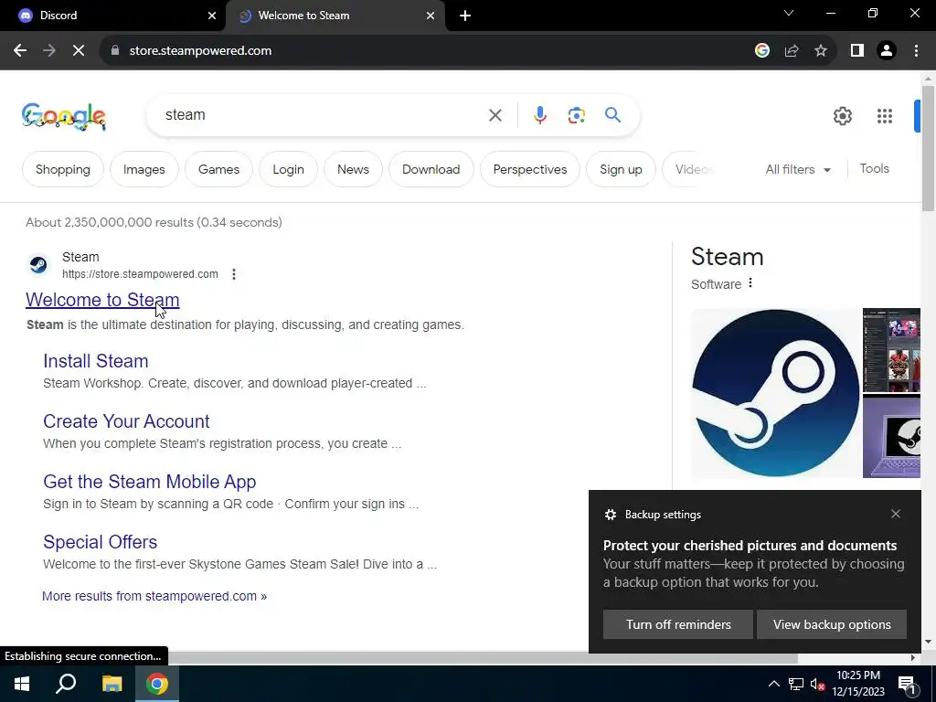Open the Windows notification center
Viewport: 936px width, 702px height.
click(906, 684)
